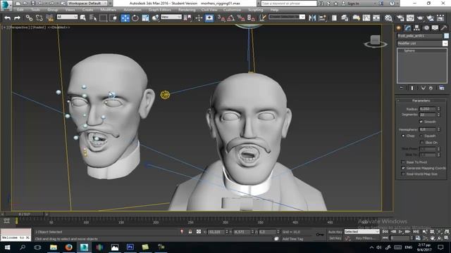
Task: Open the Group menu
Action: click(53, 10)
